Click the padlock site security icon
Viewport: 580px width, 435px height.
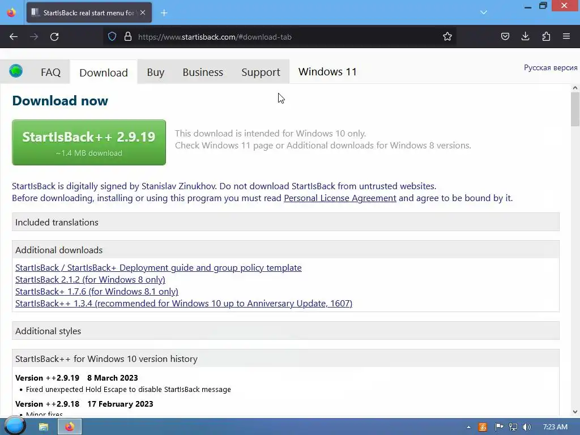(x=128, y=37)
